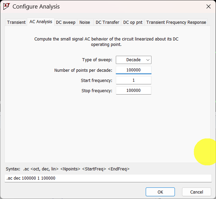216x199 pixels.
Task: Go to the Noise tab
Action: point(85,22)
